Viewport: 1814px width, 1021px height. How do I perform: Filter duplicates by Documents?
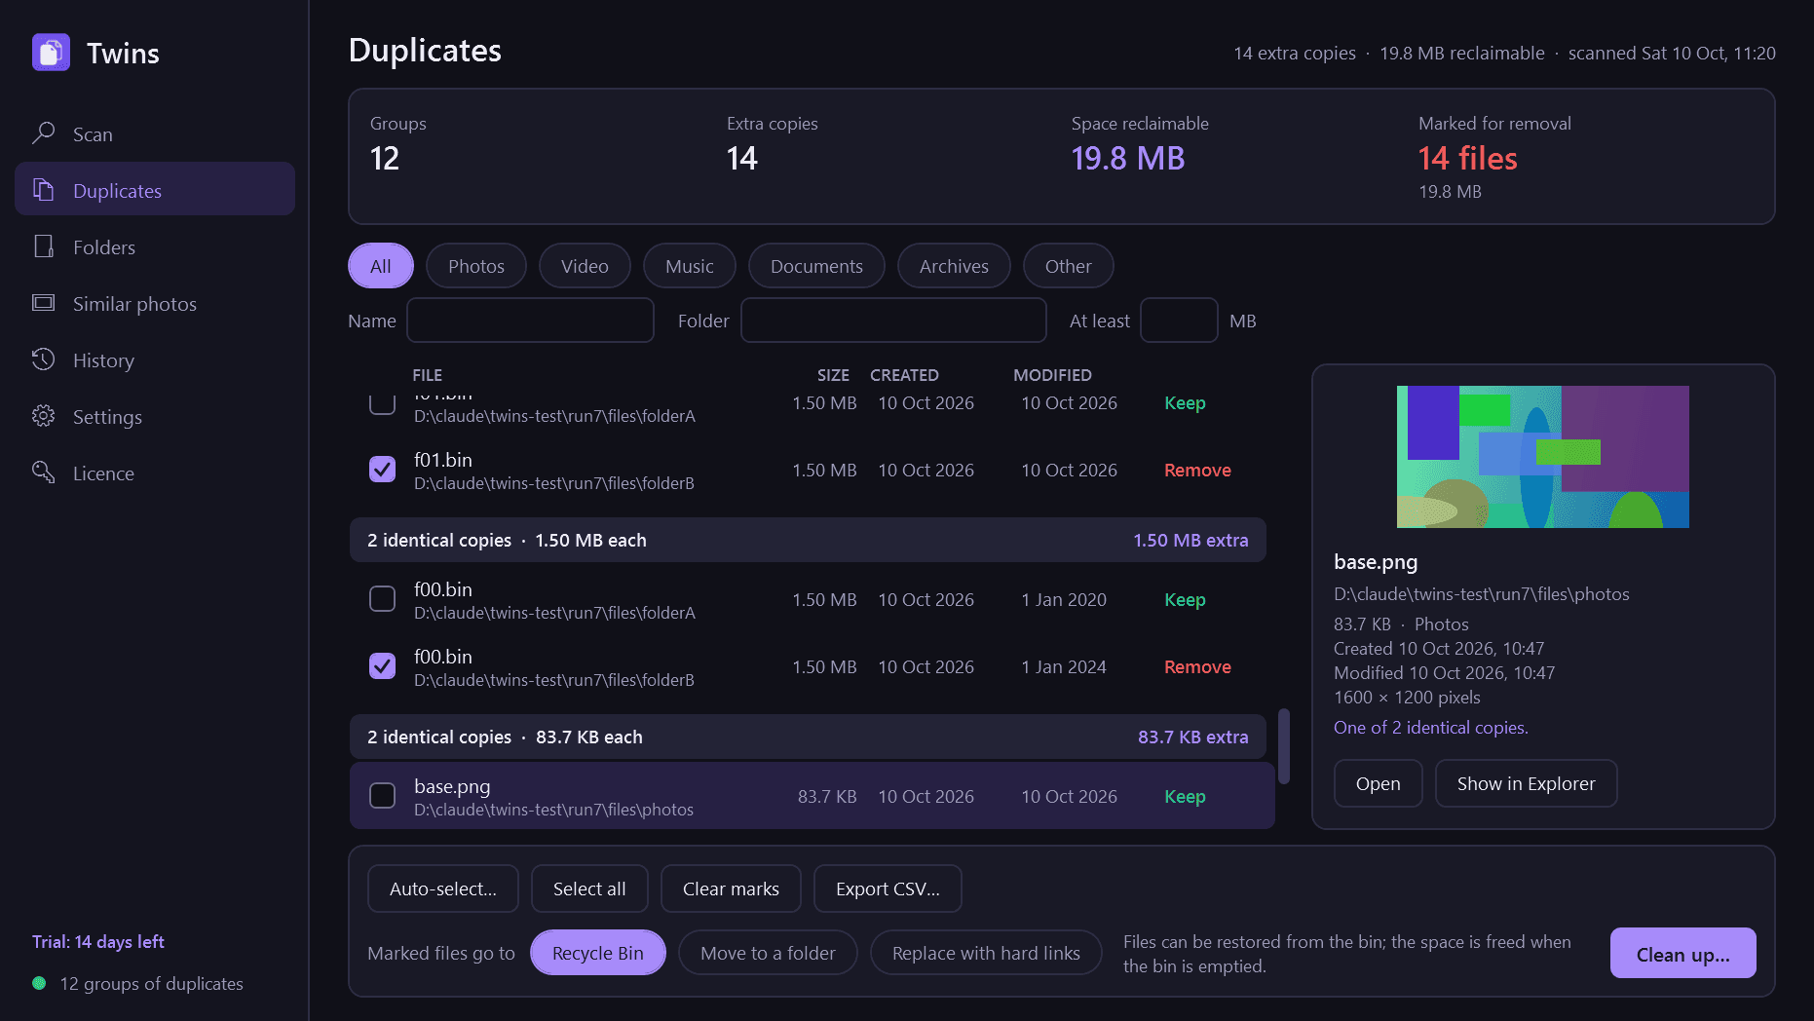816,266
